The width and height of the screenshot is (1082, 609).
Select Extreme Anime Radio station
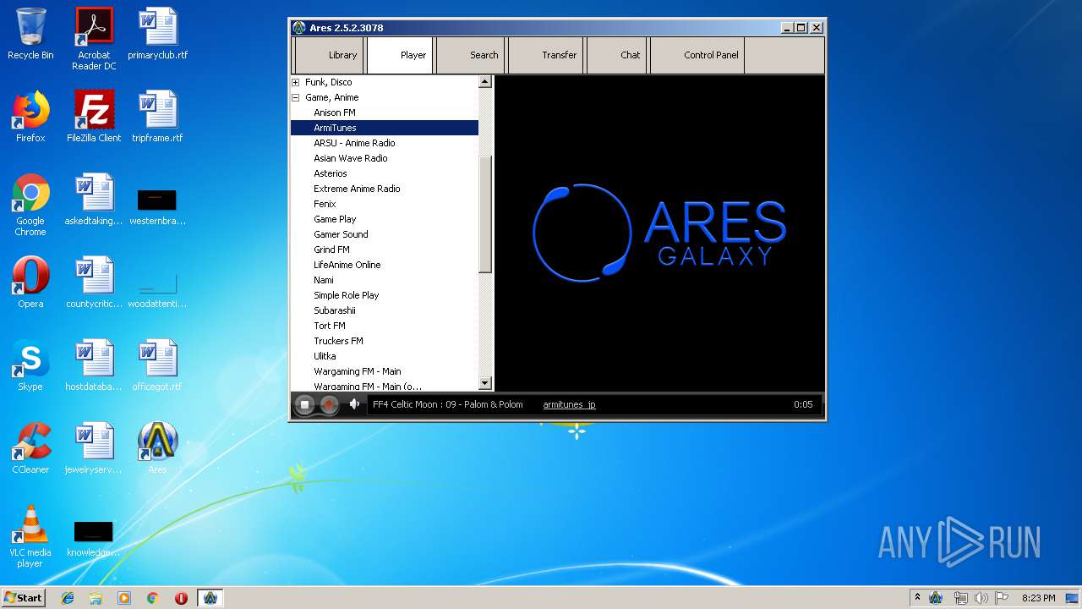click(357, 189)
